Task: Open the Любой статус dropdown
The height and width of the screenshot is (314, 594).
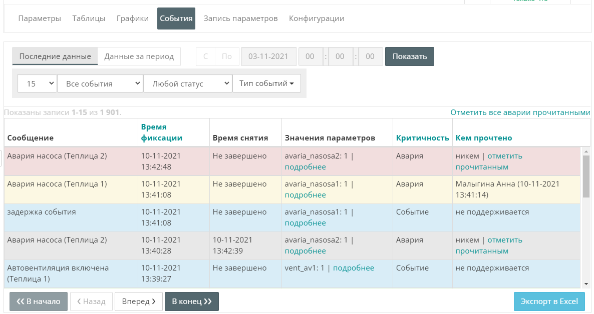Action: [x=187, y=83]
